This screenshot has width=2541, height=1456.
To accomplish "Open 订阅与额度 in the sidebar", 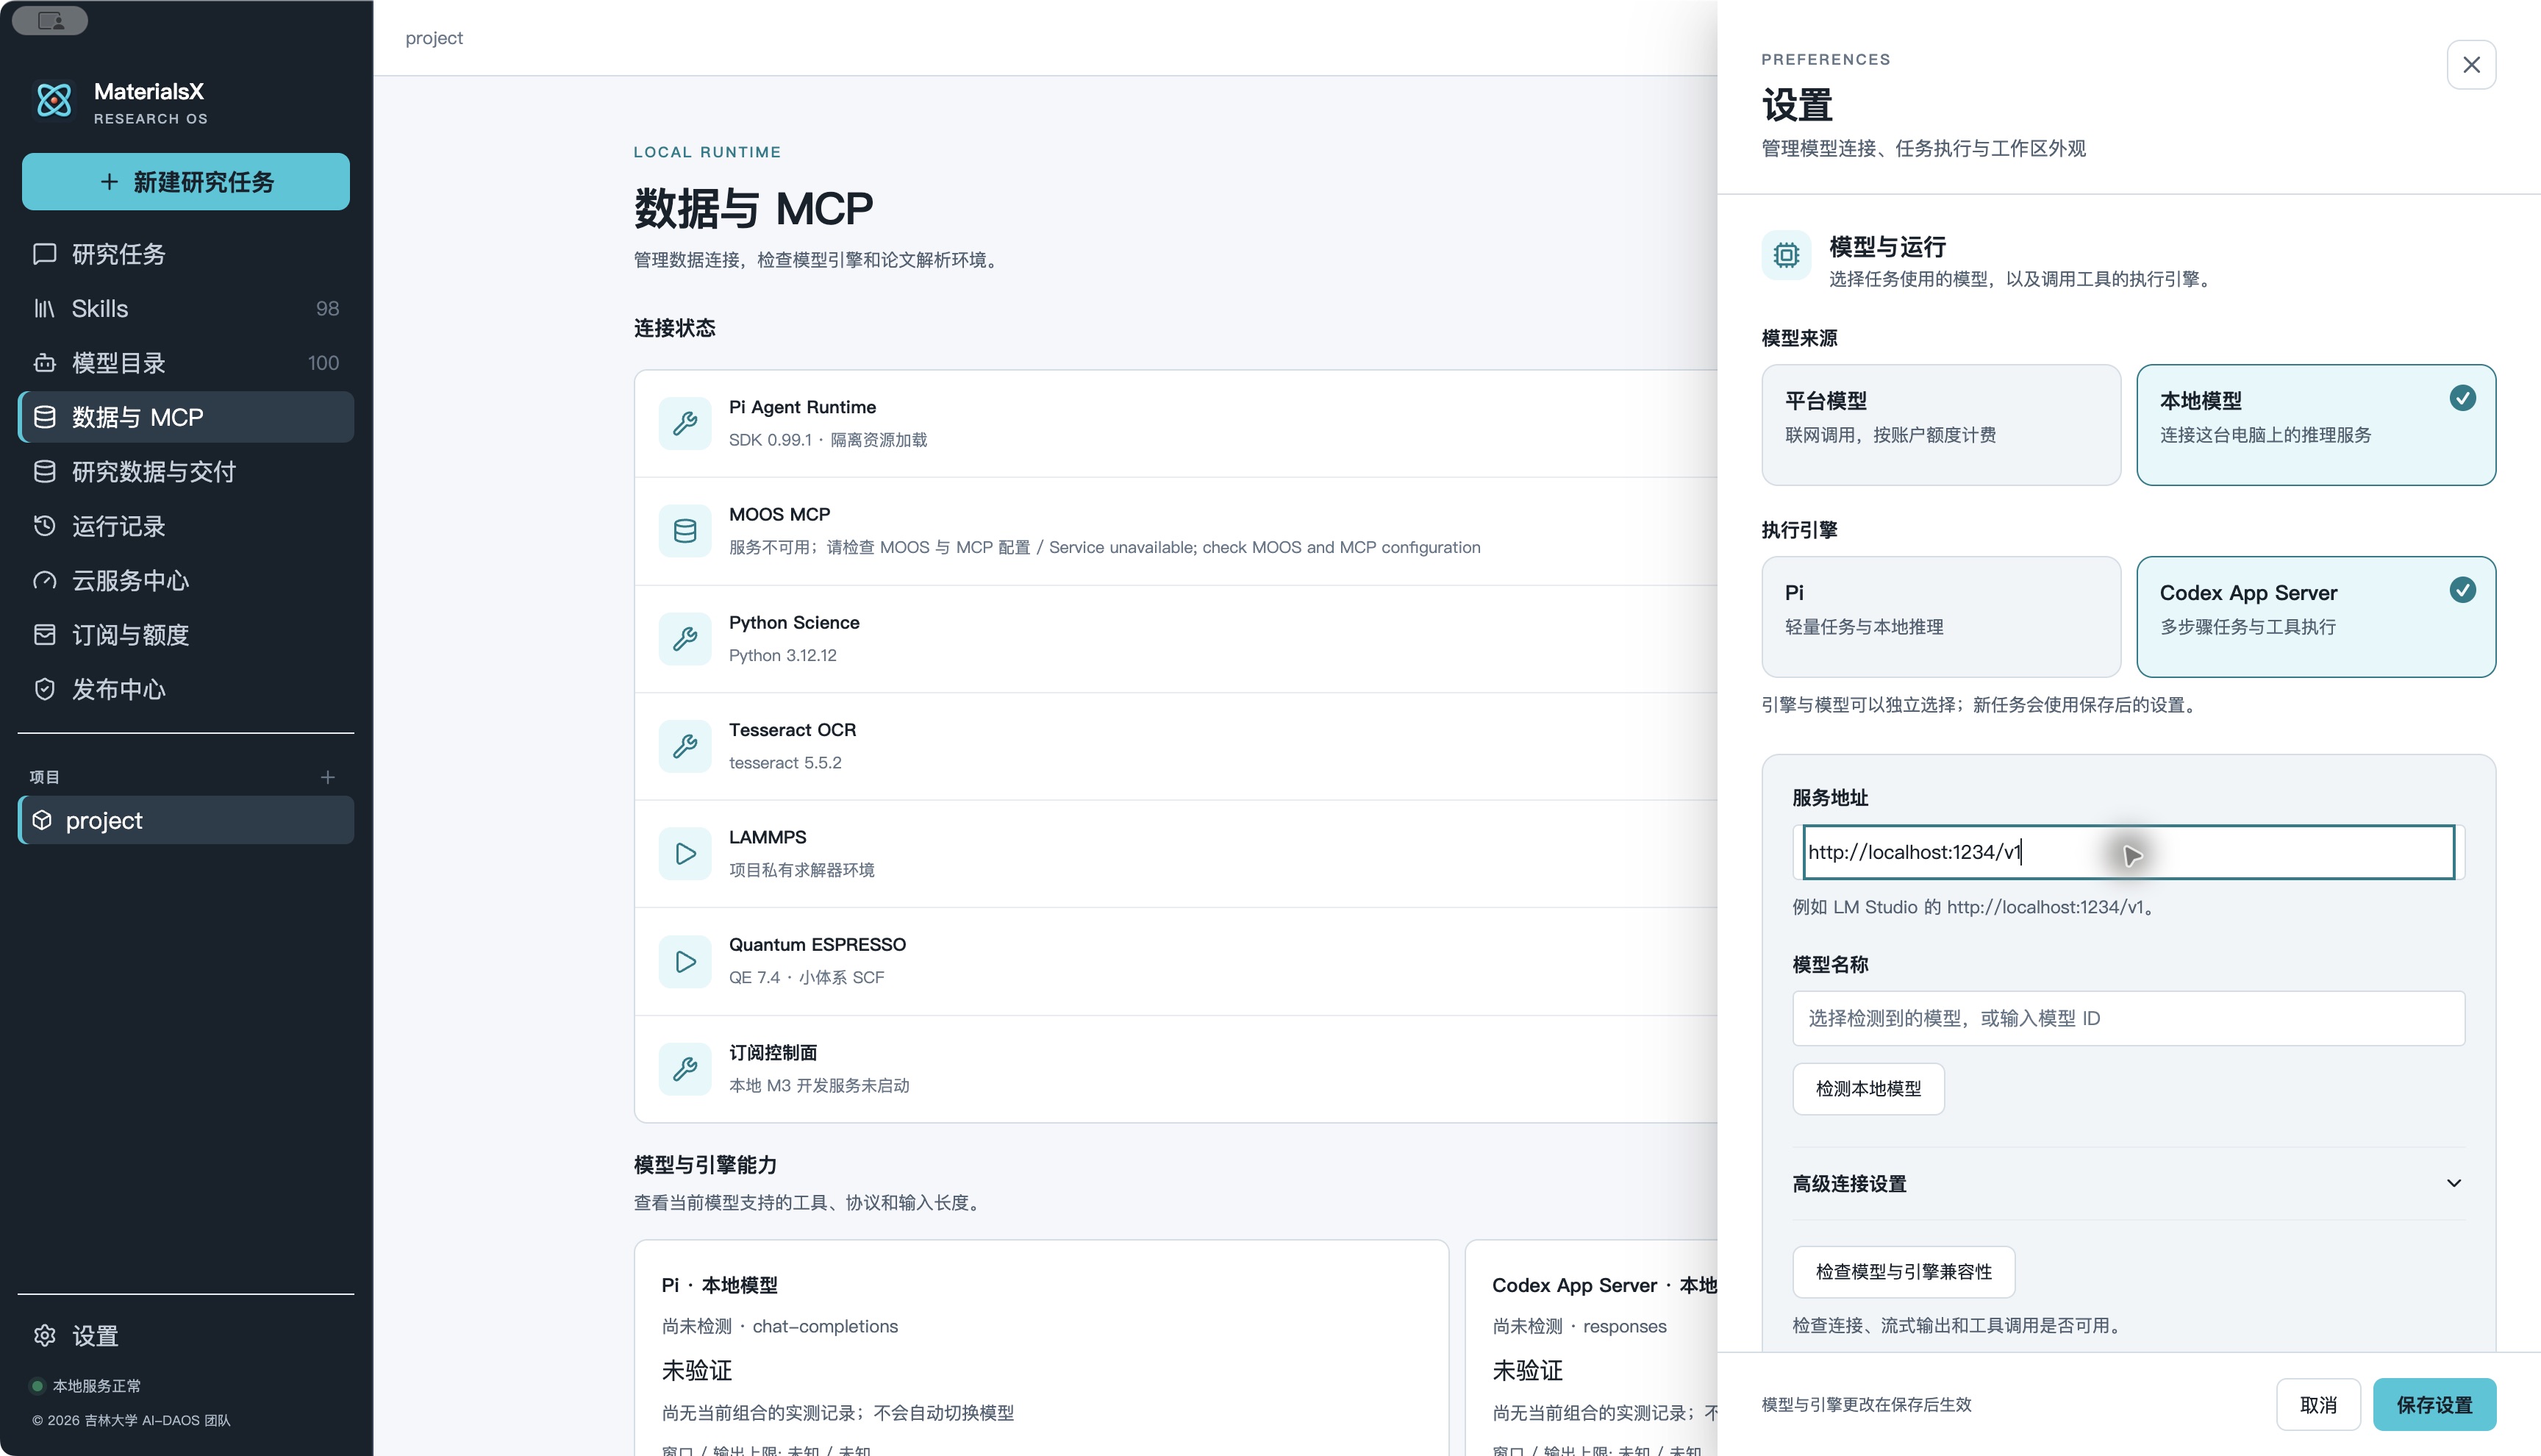I will [186, 634].
